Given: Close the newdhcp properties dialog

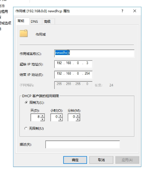Looking at the screenshot, I should point(135,11).
